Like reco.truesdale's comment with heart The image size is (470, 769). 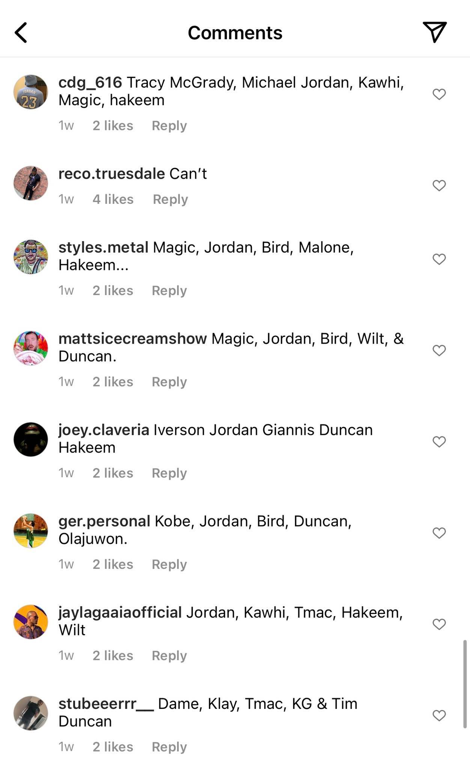[439, 185]
